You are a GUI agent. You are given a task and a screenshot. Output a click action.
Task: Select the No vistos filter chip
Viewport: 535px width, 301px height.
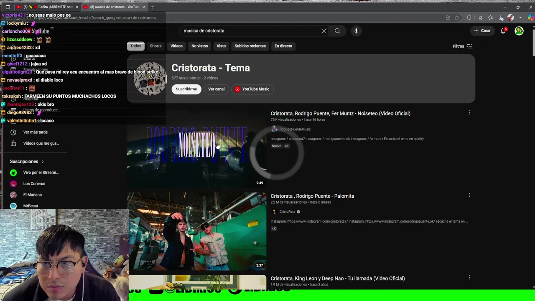[x=199, y=46]
